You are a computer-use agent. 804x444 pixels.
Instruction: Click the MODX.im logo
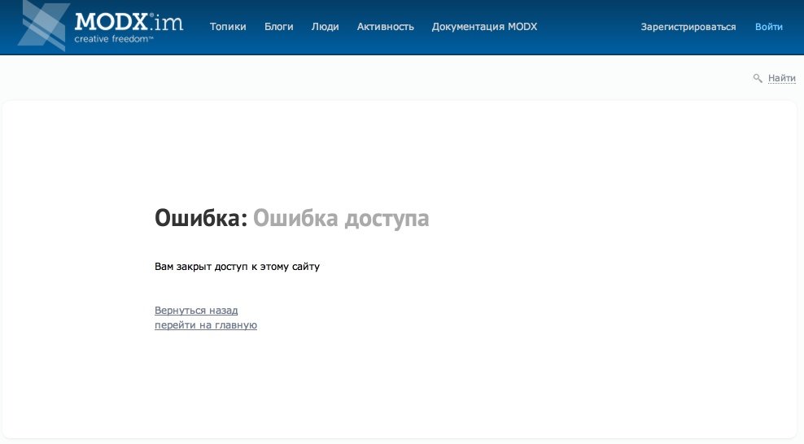(x=101, y=25)
